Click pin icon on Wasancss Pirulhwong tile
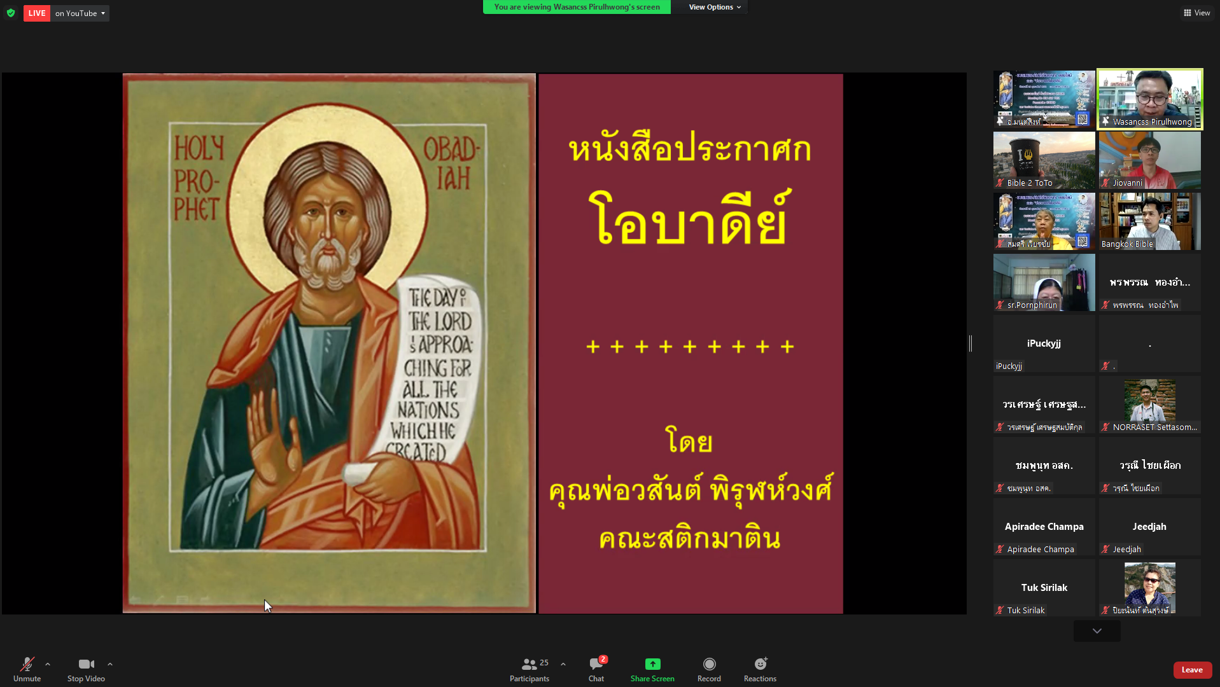The height and width of the screenshot is (687, 1220). [1106, 121]
